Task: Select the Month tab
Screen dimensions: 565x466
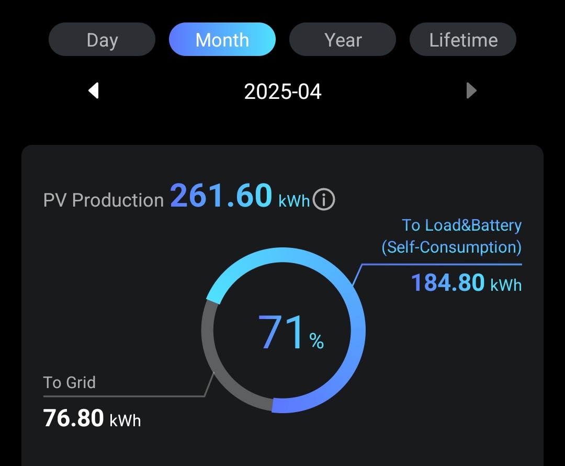Action: click(x=222, y=39)
